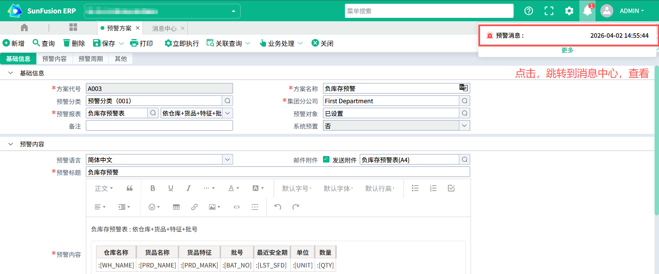Viewport: 659px width, 274px height.
Task: Uncheck the 发送附件 checkbox
Action: 326,159
